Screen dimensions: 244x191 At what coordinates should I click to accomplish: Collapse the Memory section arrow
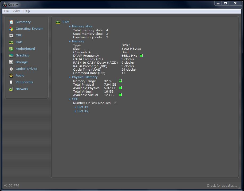point(70,41)
